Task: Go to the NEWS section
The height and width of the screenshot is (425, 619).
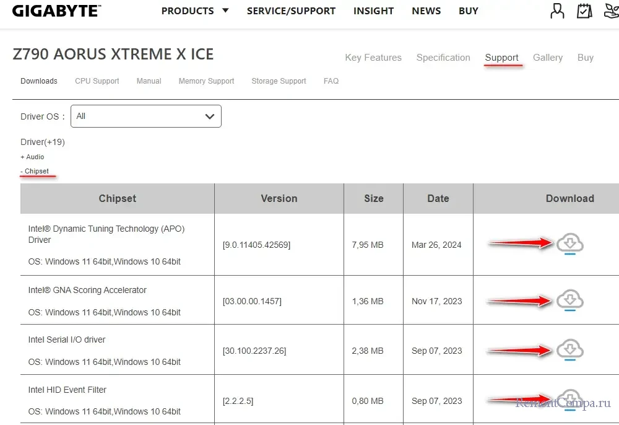Action: click(426, 11)
